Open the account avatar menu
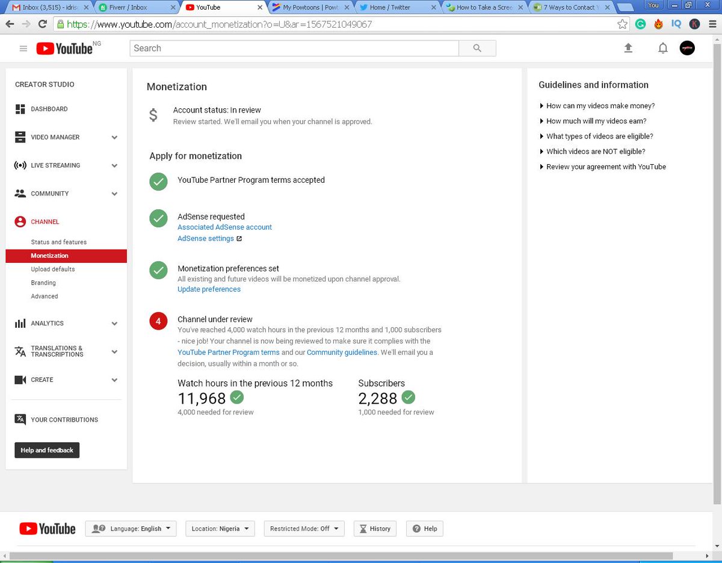The image size is (722, 563). tap(687, 48)
